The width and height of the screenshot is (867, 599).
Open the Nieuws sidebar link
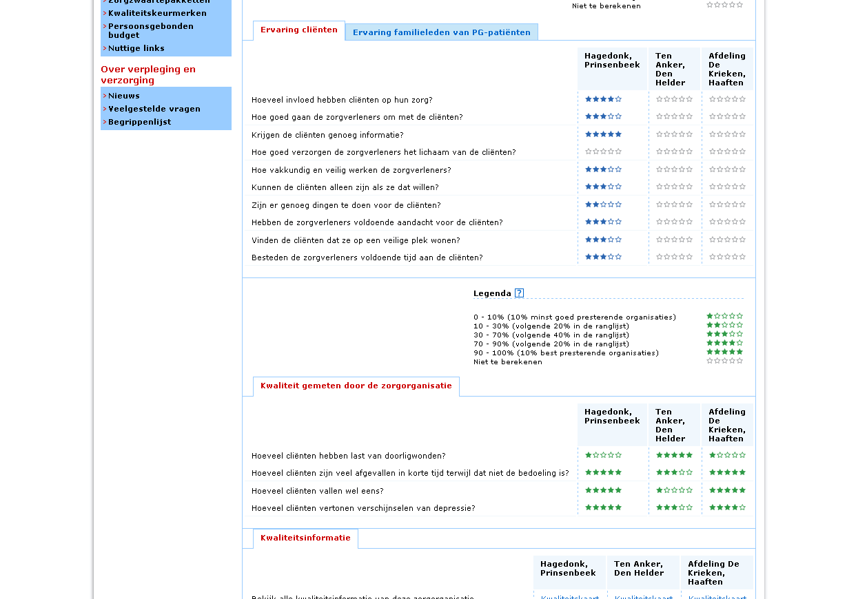(124, 96)
